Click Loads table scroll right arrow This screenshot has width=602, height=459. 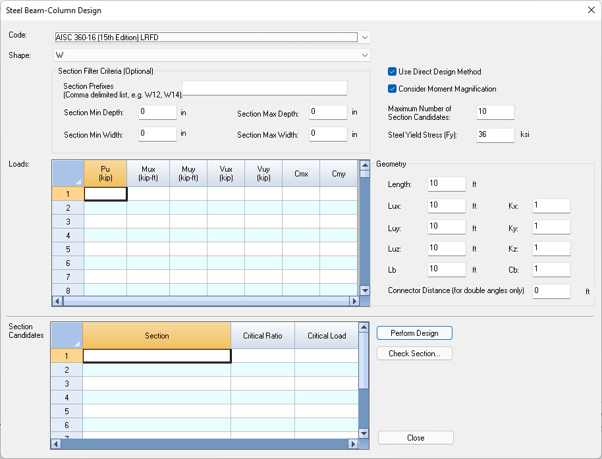pos(354,301)
